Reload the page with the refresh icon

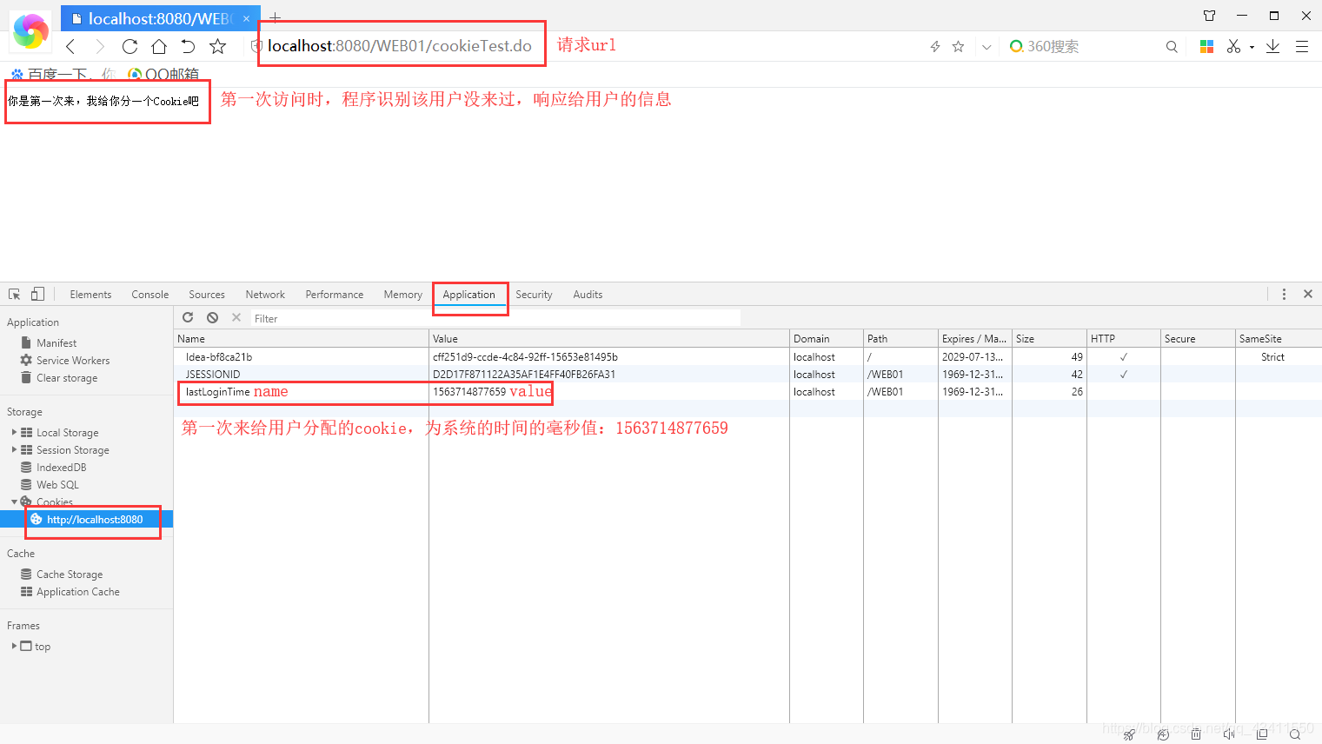point(130,46)
